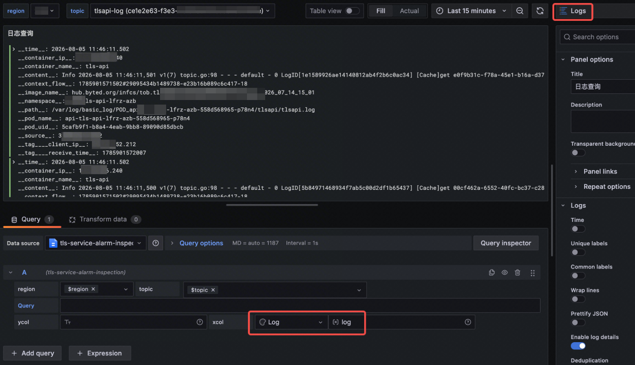Viewport: 635px width, 365px height.
Task: Click the Expression button
Action: click(100, 353)
